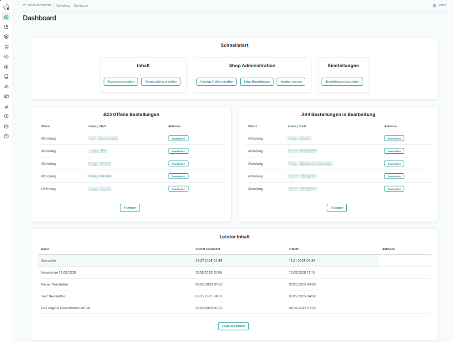
Task: Click the page document icon in sidebar
Action: pyautogui.click(x=6, y=27)
